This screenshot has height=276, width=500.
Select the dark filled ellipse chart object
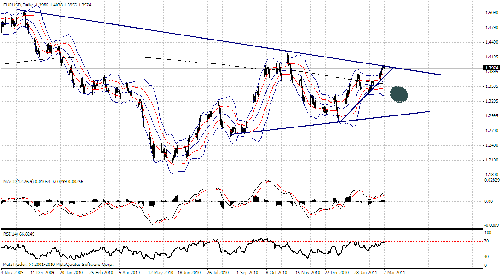coord(399,94)
